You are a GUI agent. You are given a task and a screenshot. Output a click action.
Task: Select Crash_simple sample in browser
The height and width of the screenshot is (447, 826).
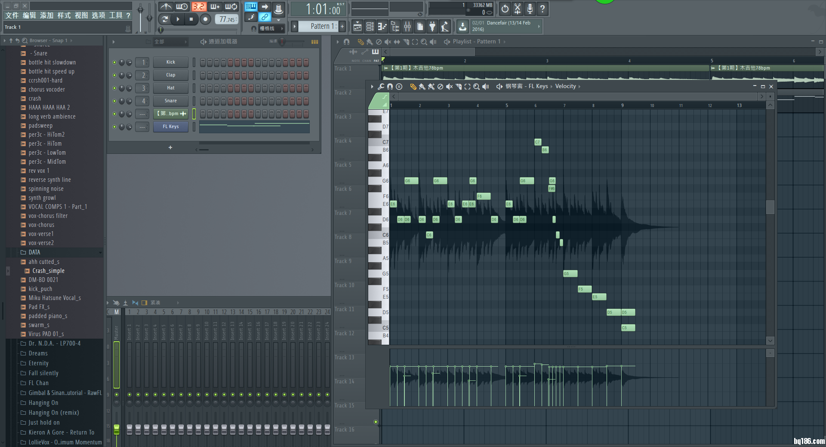click(x=48, y=271)
